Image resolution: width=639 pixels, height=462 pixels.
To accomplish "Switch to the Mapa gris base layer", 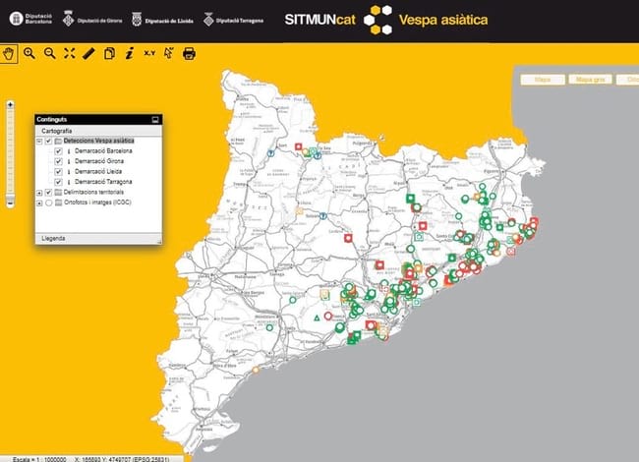I will click(590, 80).
